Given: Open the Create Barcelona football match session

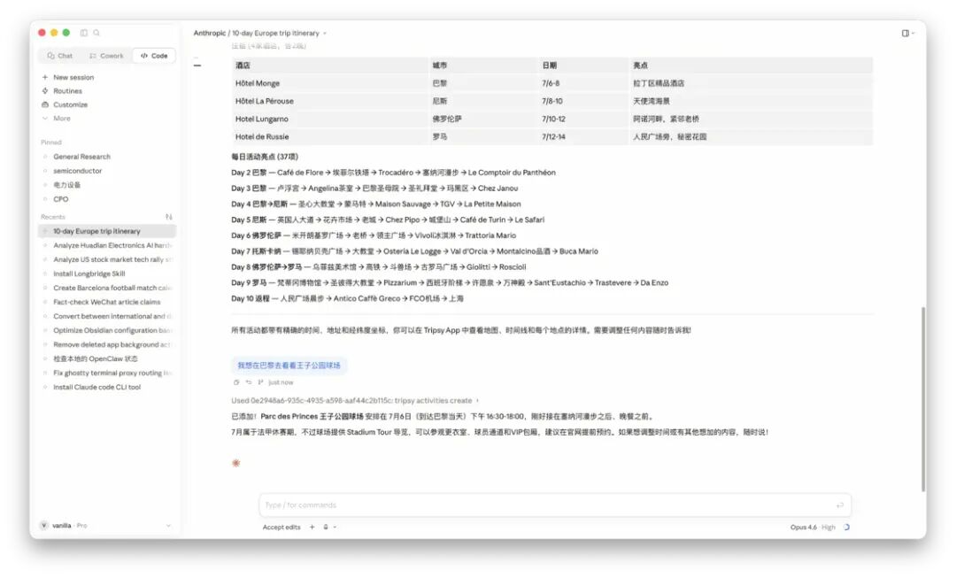Looking at the screenshot, I should click(x=107, y=288).
